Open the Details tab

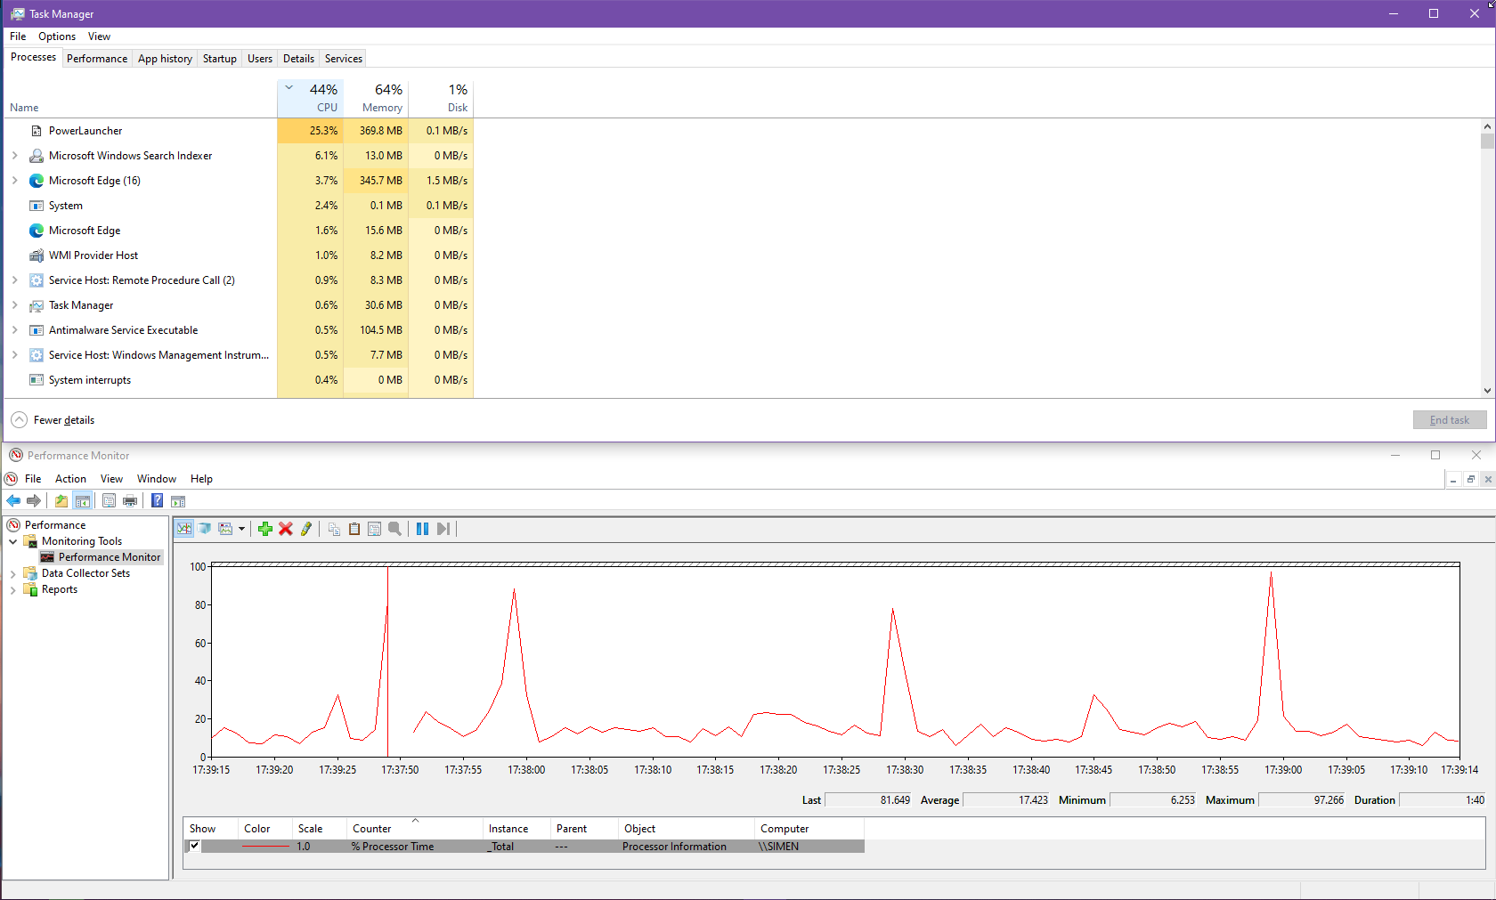[x=298, y=59]
